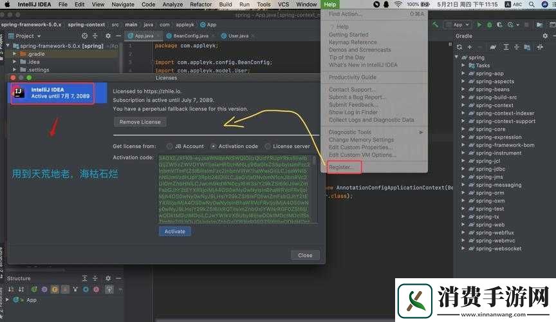
Task: Click the Tasks node in Gradle tree
Action: (483, 65)
